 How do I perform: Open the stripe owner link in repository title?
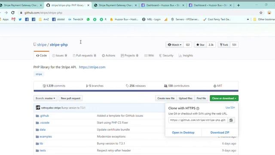(42, 45)
